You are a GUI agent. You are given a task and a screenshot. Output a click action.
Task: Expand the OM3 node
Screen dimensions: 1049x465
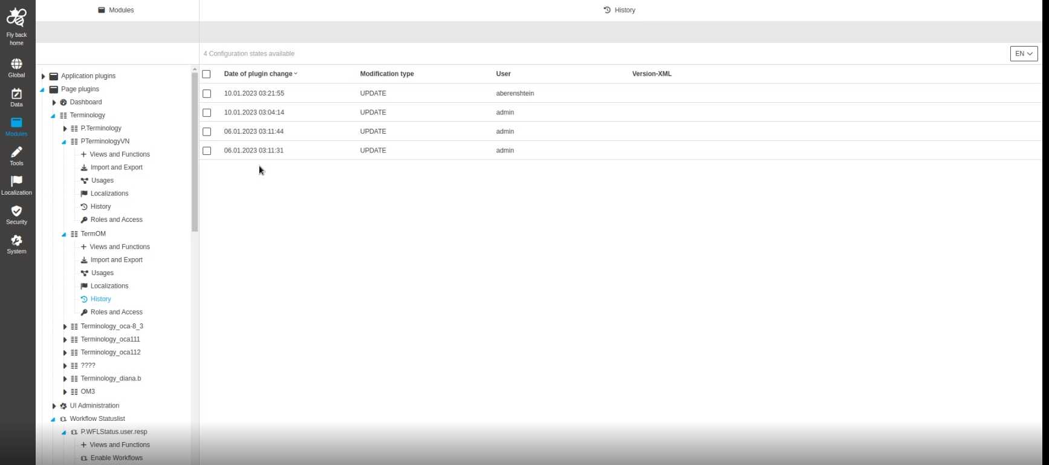pyautogui.click(x=65, y=392)
